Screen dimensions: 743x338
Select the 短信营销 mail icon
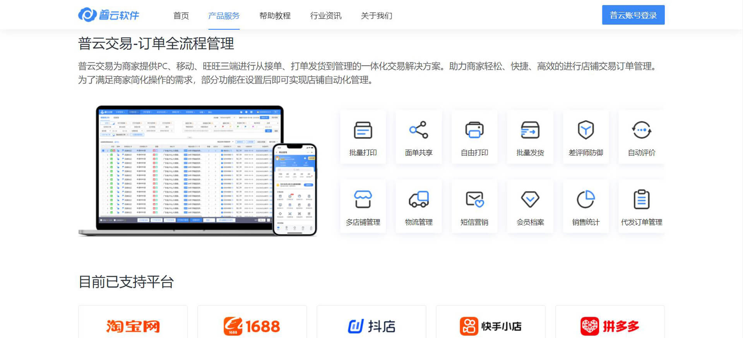(474, 200)
